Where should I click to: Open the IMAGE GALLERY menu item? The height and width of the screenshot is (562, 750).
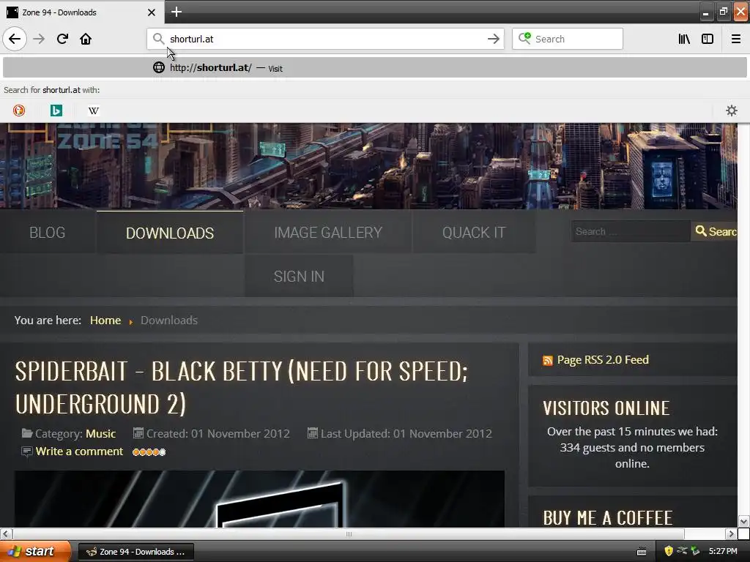pos(328,232)
